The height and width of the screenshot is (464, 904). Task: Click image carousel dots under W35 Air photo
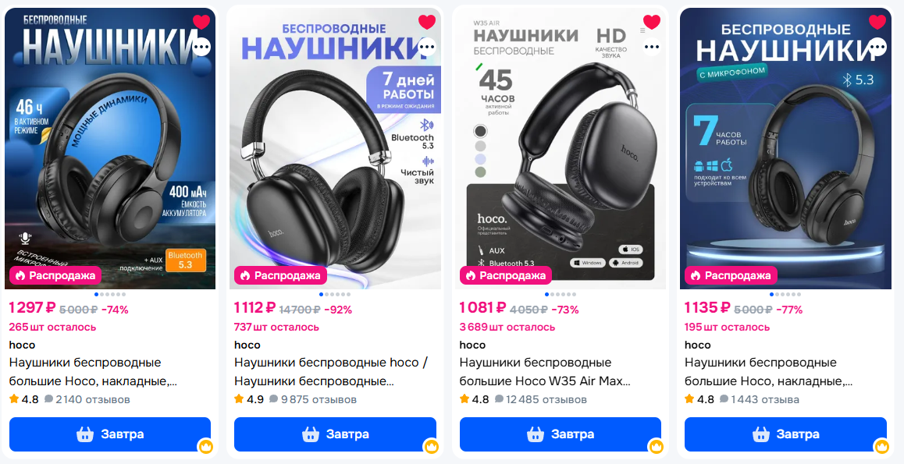561,294
